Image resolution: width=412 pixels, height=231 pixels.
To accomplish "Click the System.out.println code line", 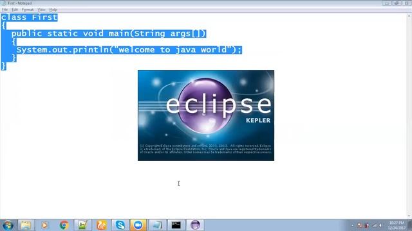I will [129, 50].
